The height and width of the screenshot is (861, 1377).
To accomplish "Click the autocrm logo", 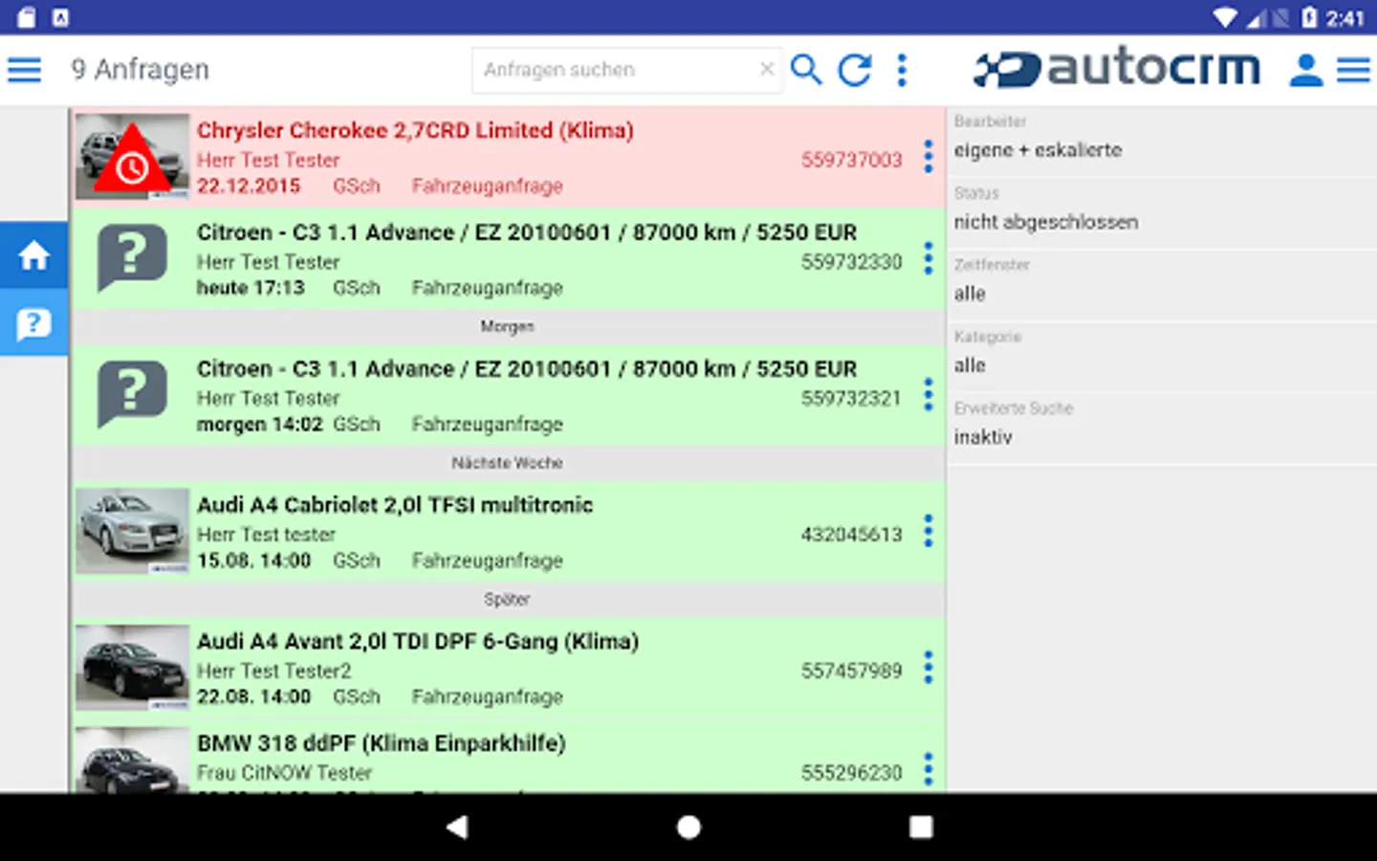I will pos(1117,68).
